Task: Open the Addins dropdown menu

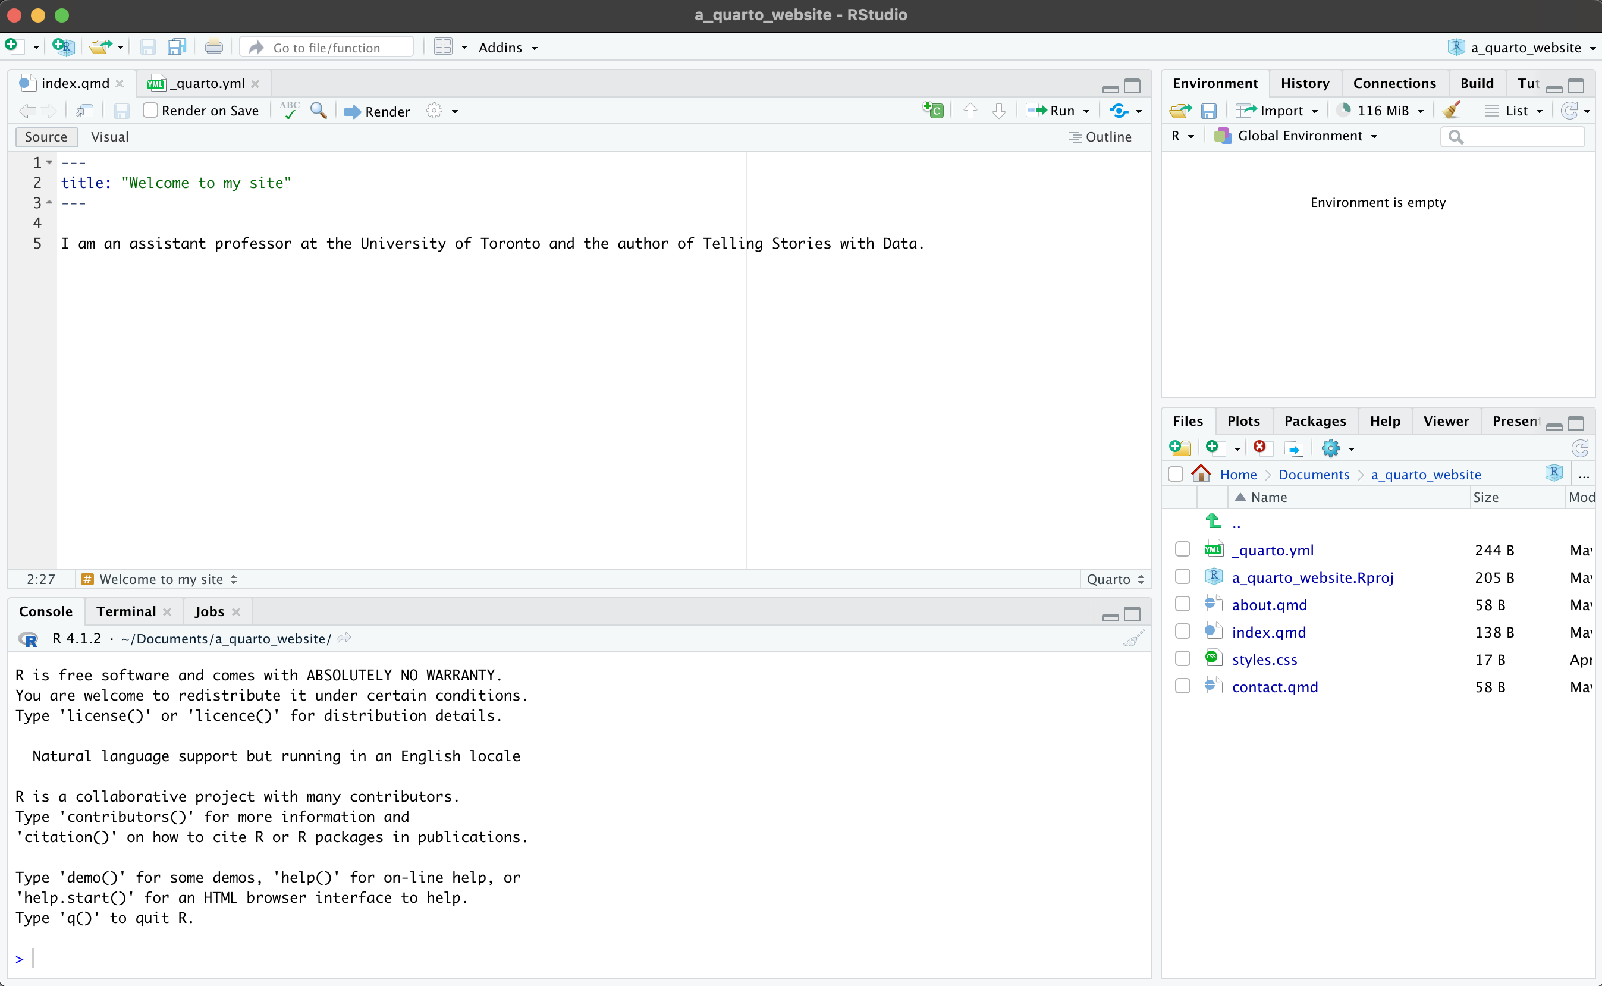Action: pyautogui.click(x=508, y=48)
